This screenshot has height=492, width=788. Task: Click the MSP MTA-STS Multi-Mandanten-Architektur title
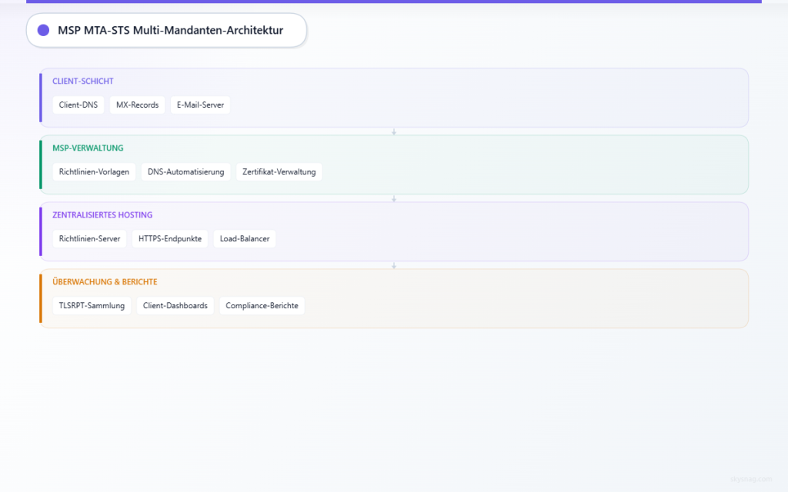(170, 30)
